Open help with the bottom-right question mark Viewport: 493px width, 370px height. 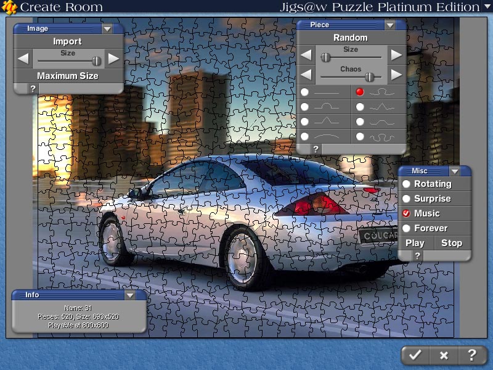pyautogui.click(x=473, y=356)
